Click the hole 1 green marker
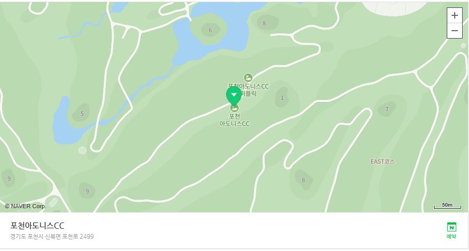 pyautogui.click(x=282, y=98)
